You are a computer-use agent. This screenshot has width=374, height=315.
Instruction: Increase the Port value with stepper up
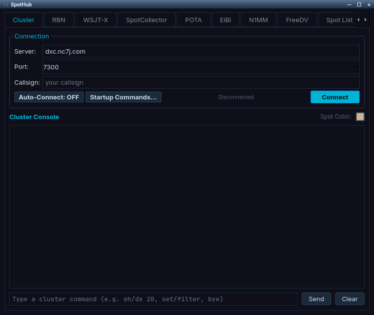click(x=355, y=63)
